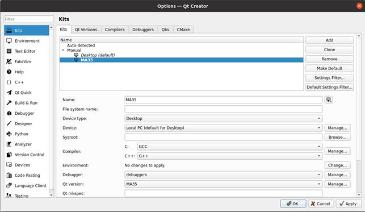Open the Debugger dropdown
Image resolution: width=365 pixels, height=212 pixels.
pyautogui.click(x=224, y=174)
